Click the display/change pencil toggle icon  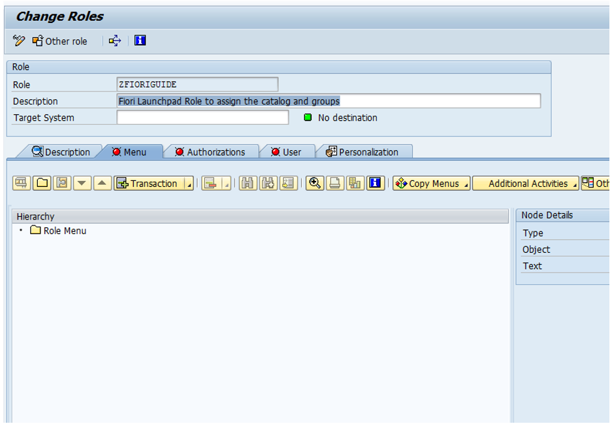[19, 41]
